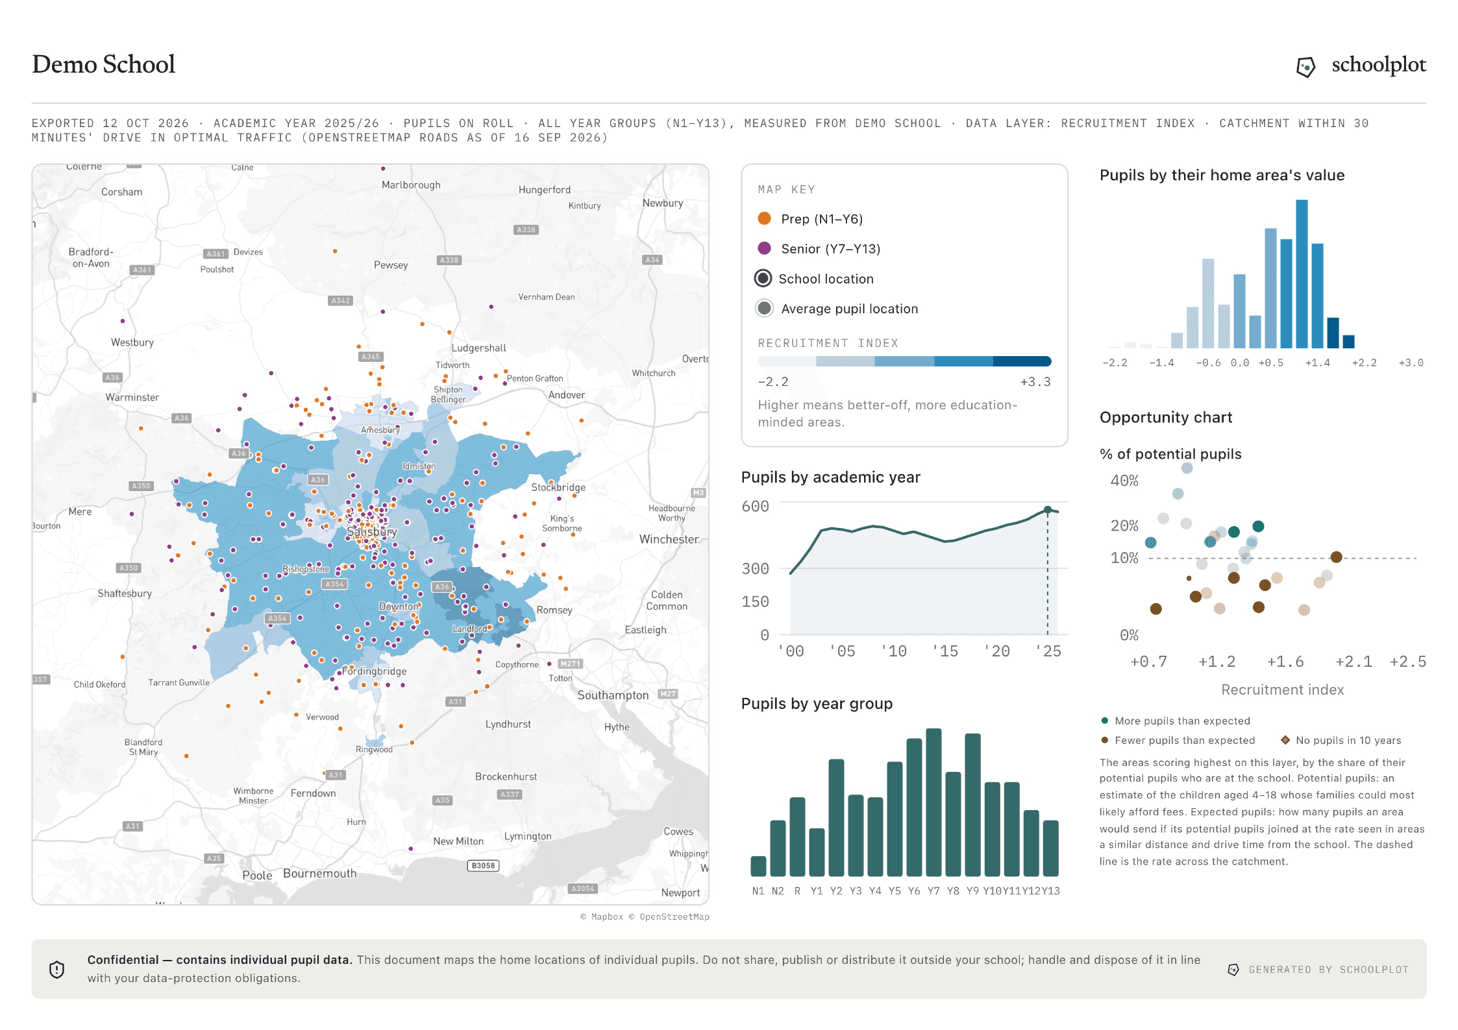The image size is (1458, 1030).
Task: Click the Bournemouth label on the map
Action: (319, 874)
